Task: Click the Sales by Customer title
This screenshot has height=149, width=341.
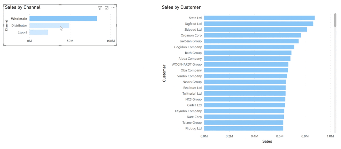Action: (x=181, y=7)
